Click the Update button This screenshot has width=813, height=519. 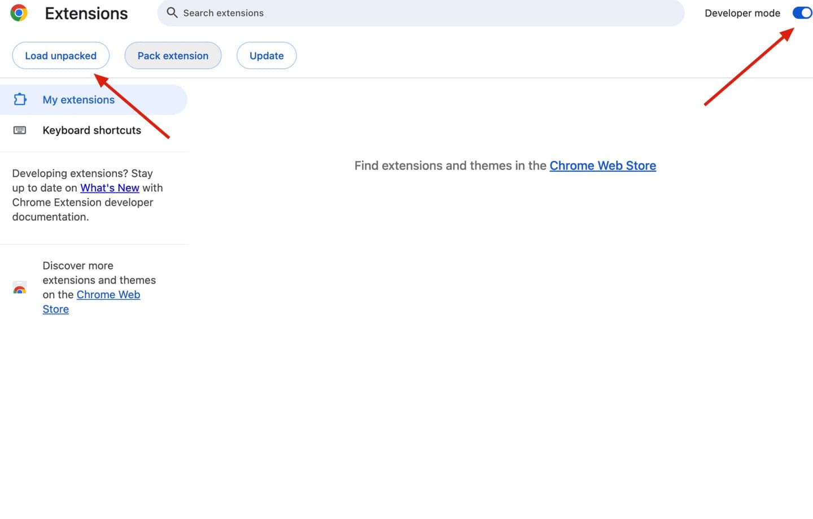(x=266, y=55)
